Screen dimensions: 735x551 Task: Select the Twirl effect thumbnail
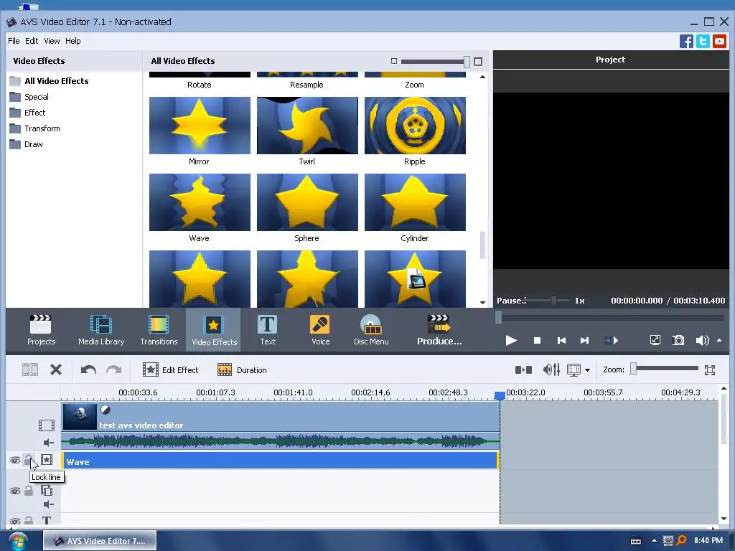click(307, 126)
